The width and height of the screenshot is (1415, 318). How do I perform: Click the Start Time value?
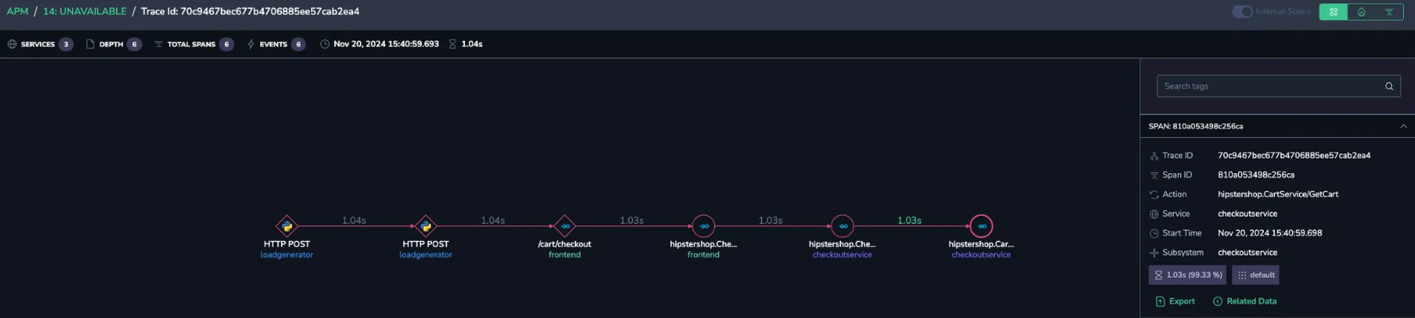pyautogui.click(x=1270, y=233)
